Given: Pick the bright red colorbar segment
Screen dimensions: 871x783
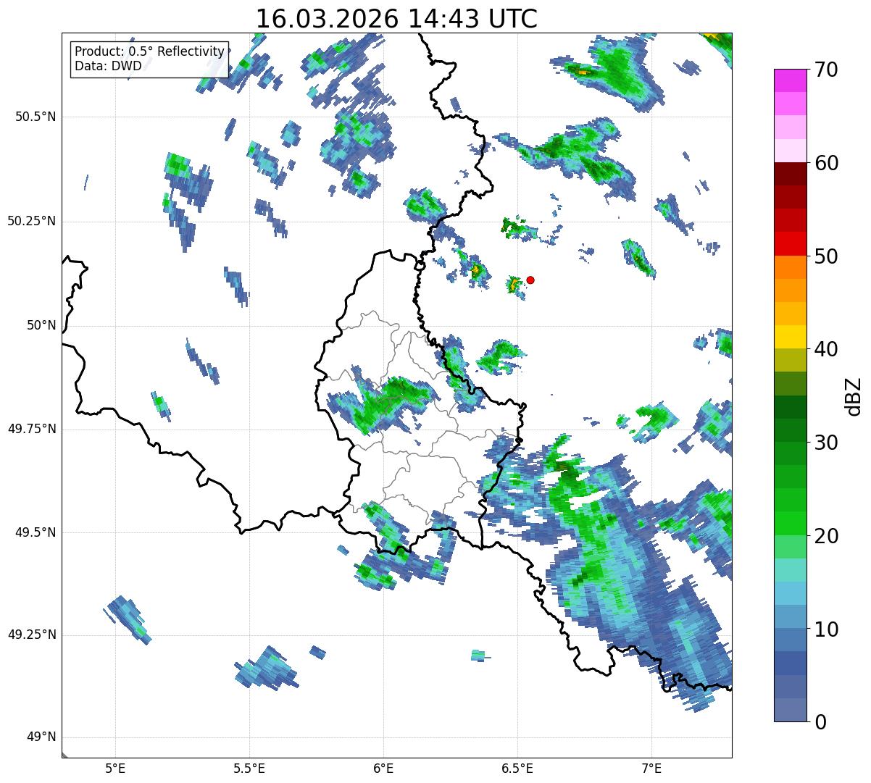Looking at the screenshot, I should tap(790, 244).
